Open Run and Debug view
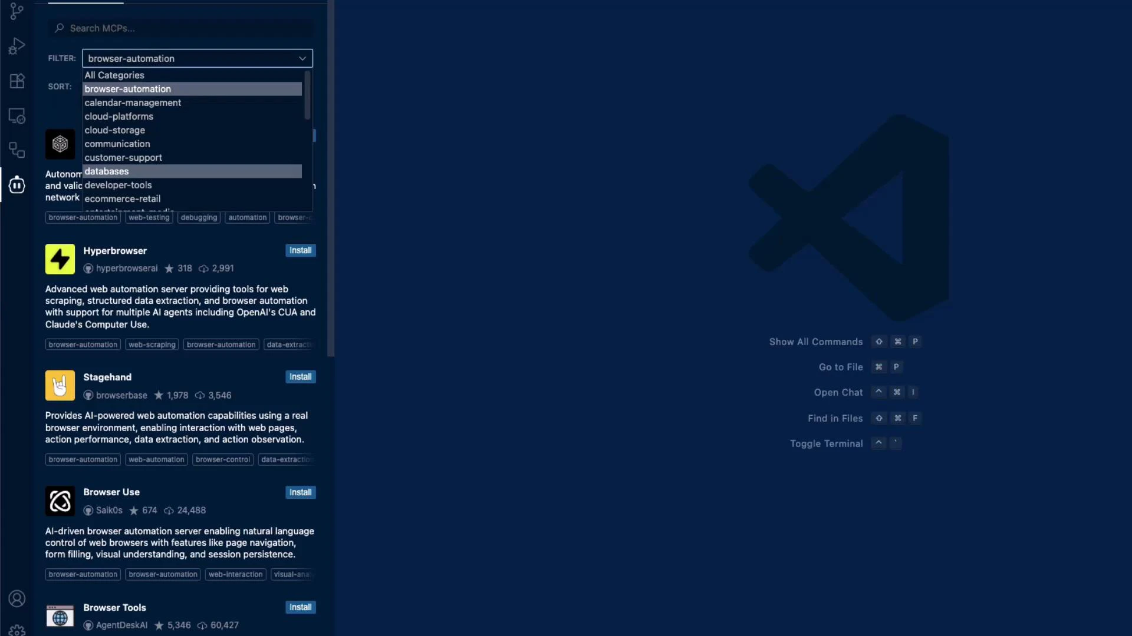The width and height of the screenshot is (1132, 636). (x=17, y=46)
